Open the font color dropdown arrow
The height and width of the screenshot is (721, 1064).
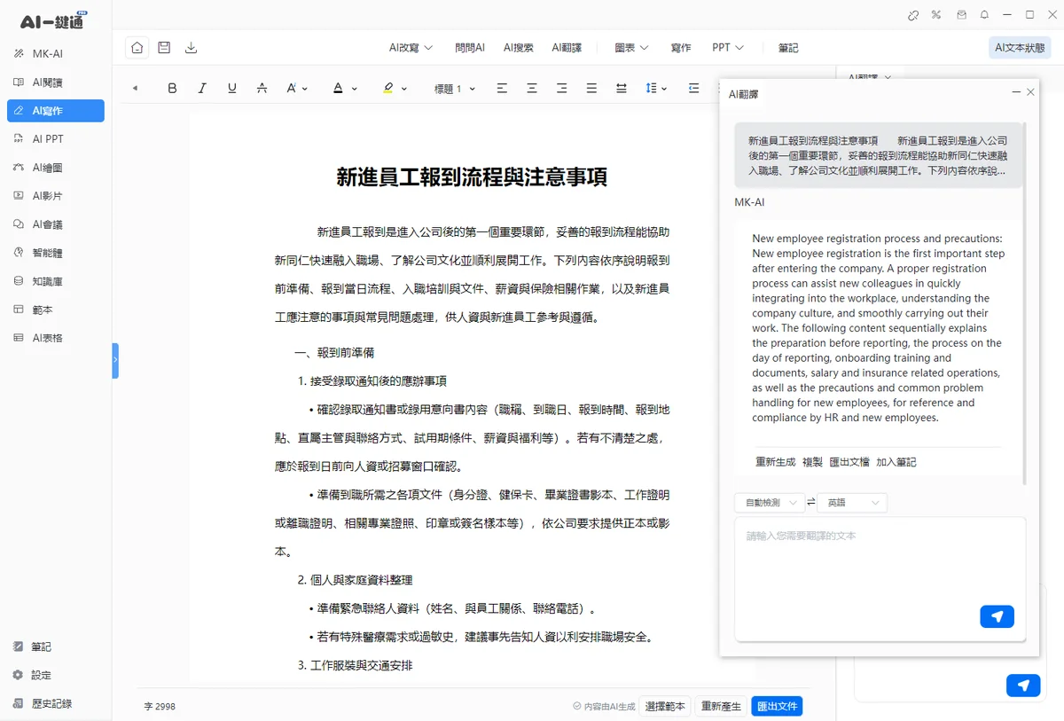[355, 89]
